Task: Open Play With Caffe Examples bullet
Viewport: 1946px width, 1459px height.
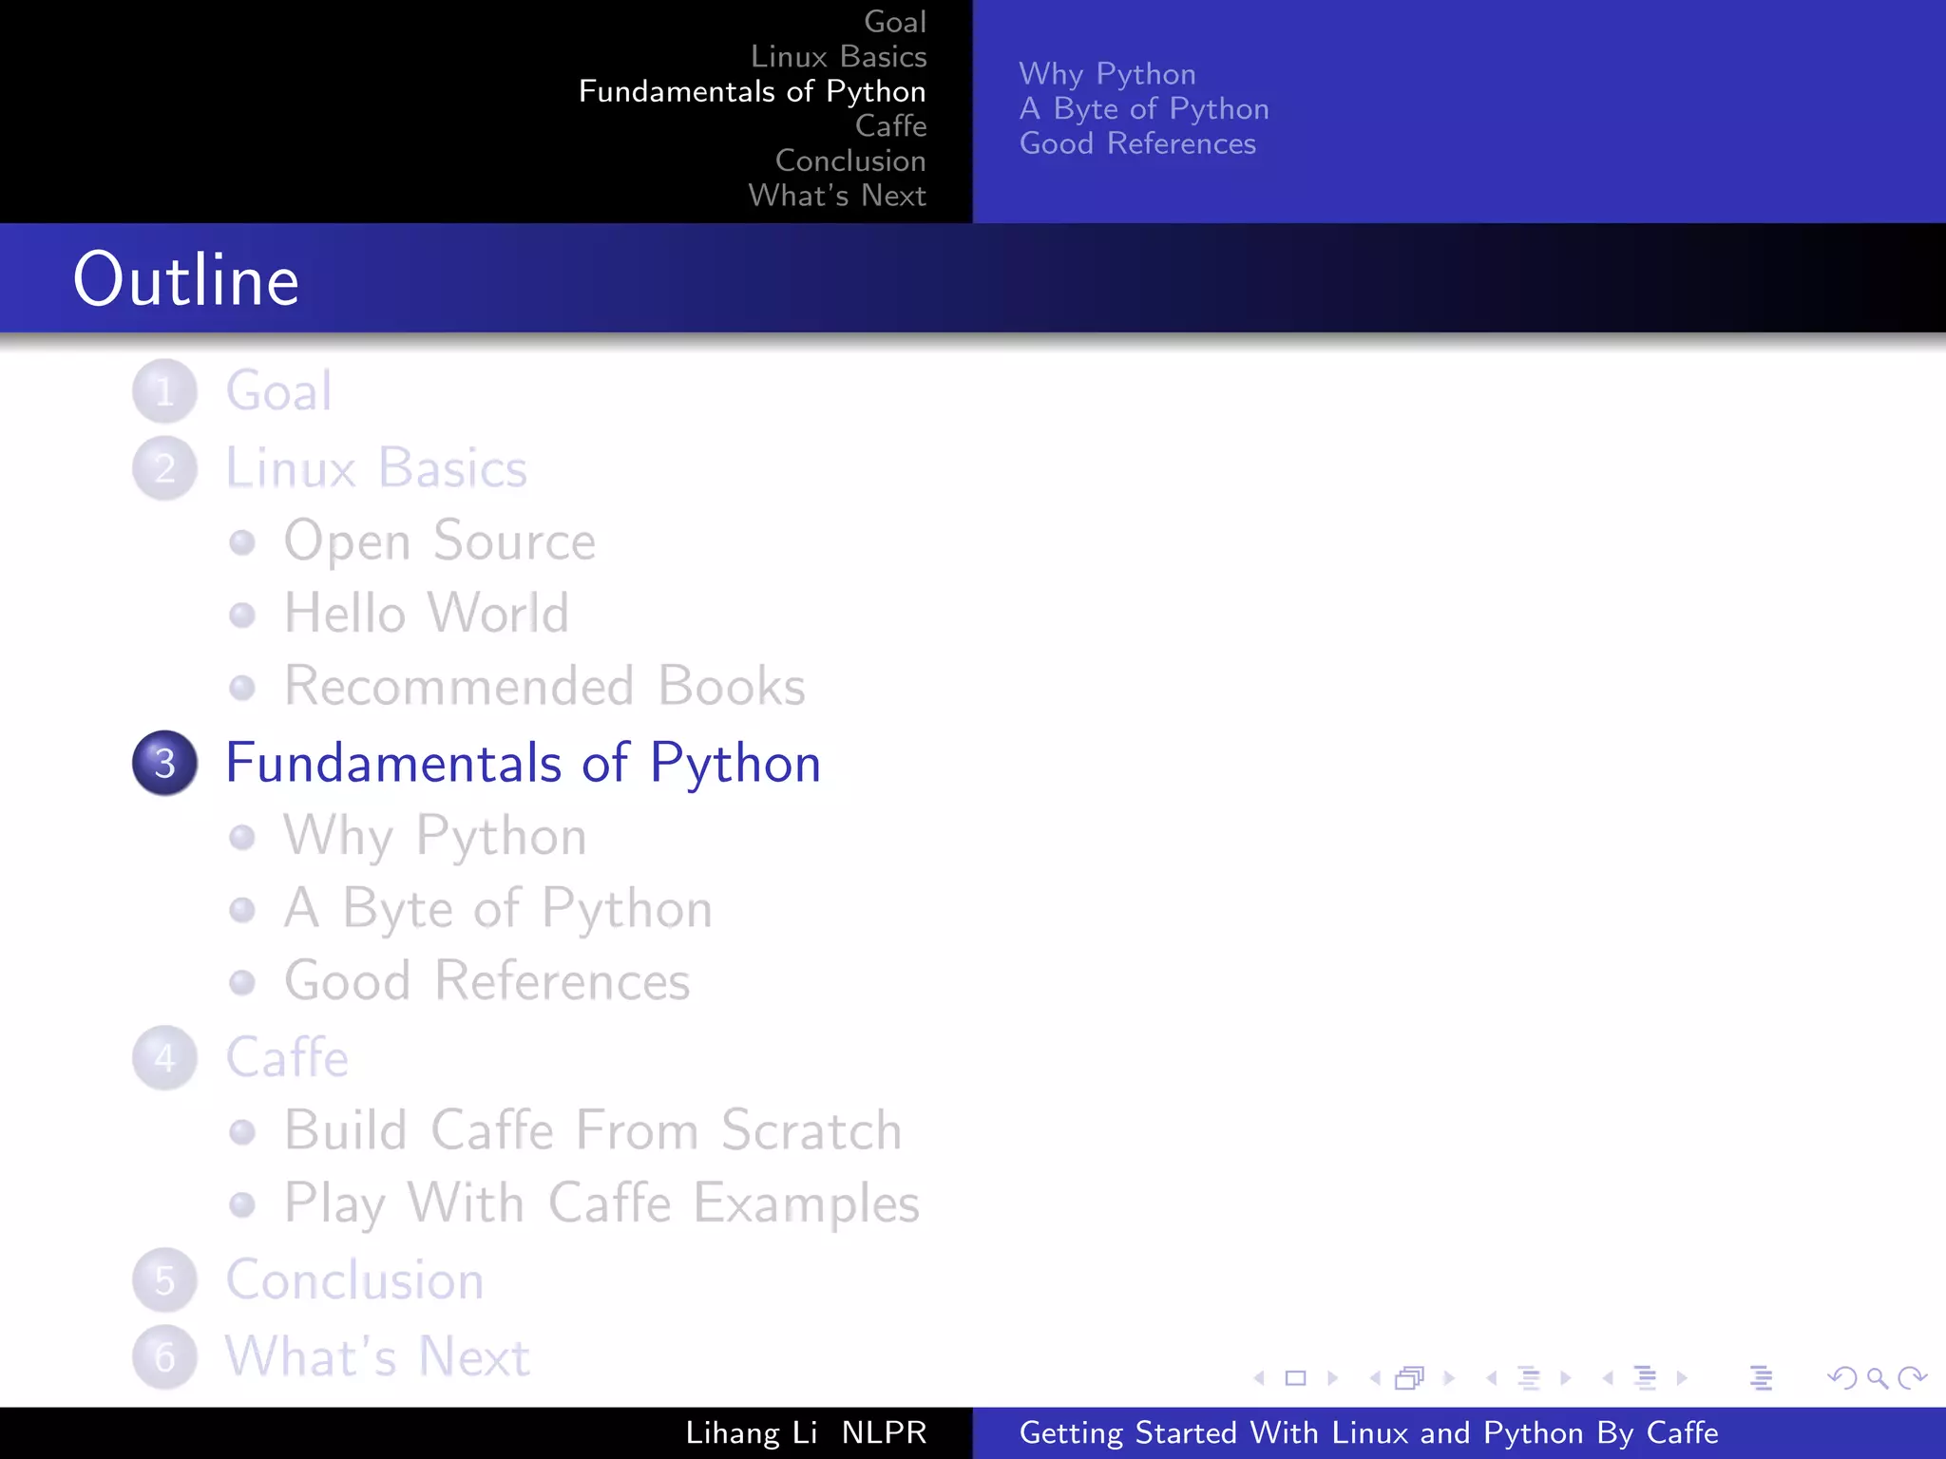Action: (602, 1203)
